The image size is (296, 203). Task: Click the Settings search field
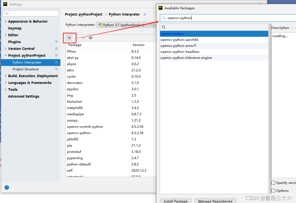[x=31, y=13]
